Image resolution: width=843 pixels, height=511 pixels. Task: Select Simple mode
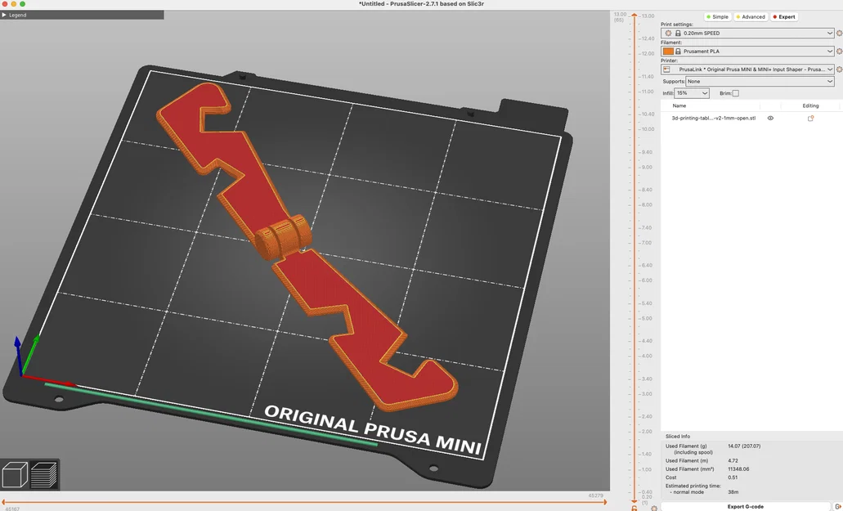(717, 16)
